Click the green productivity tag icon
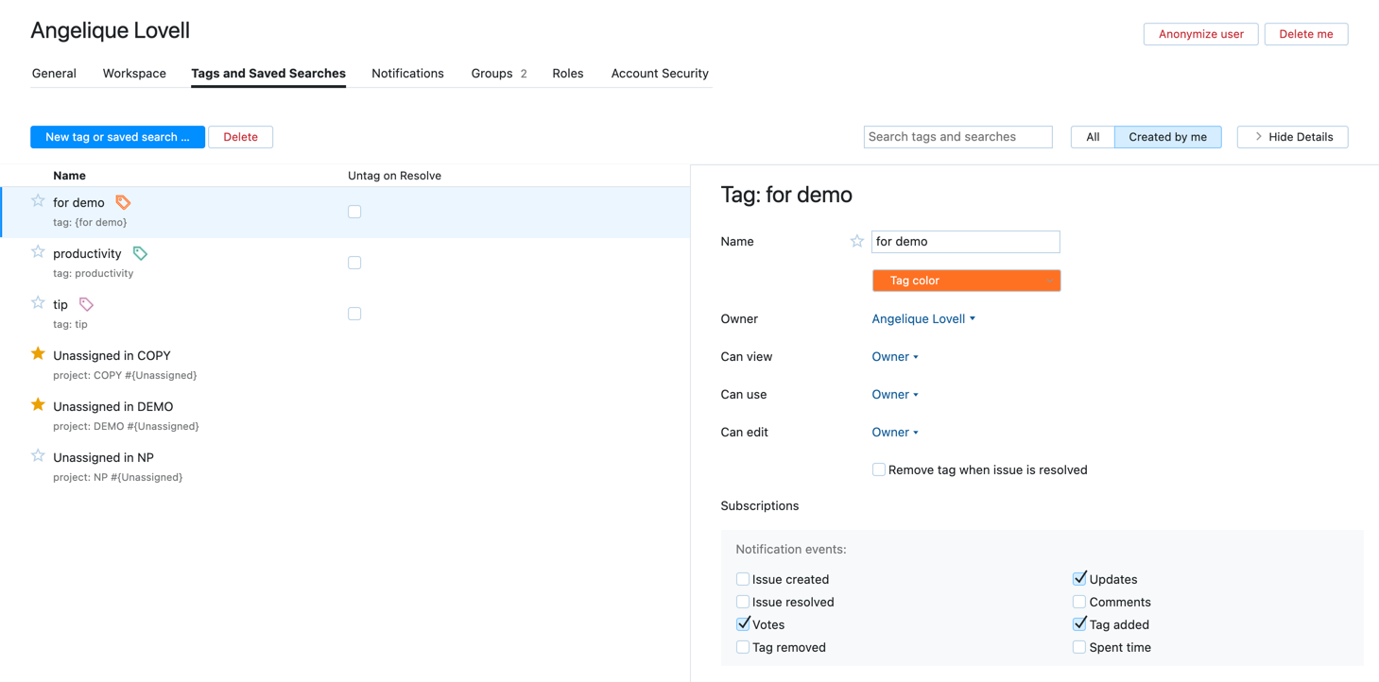The width and height of the screenshot is (1379, 682). coord(140,253)
